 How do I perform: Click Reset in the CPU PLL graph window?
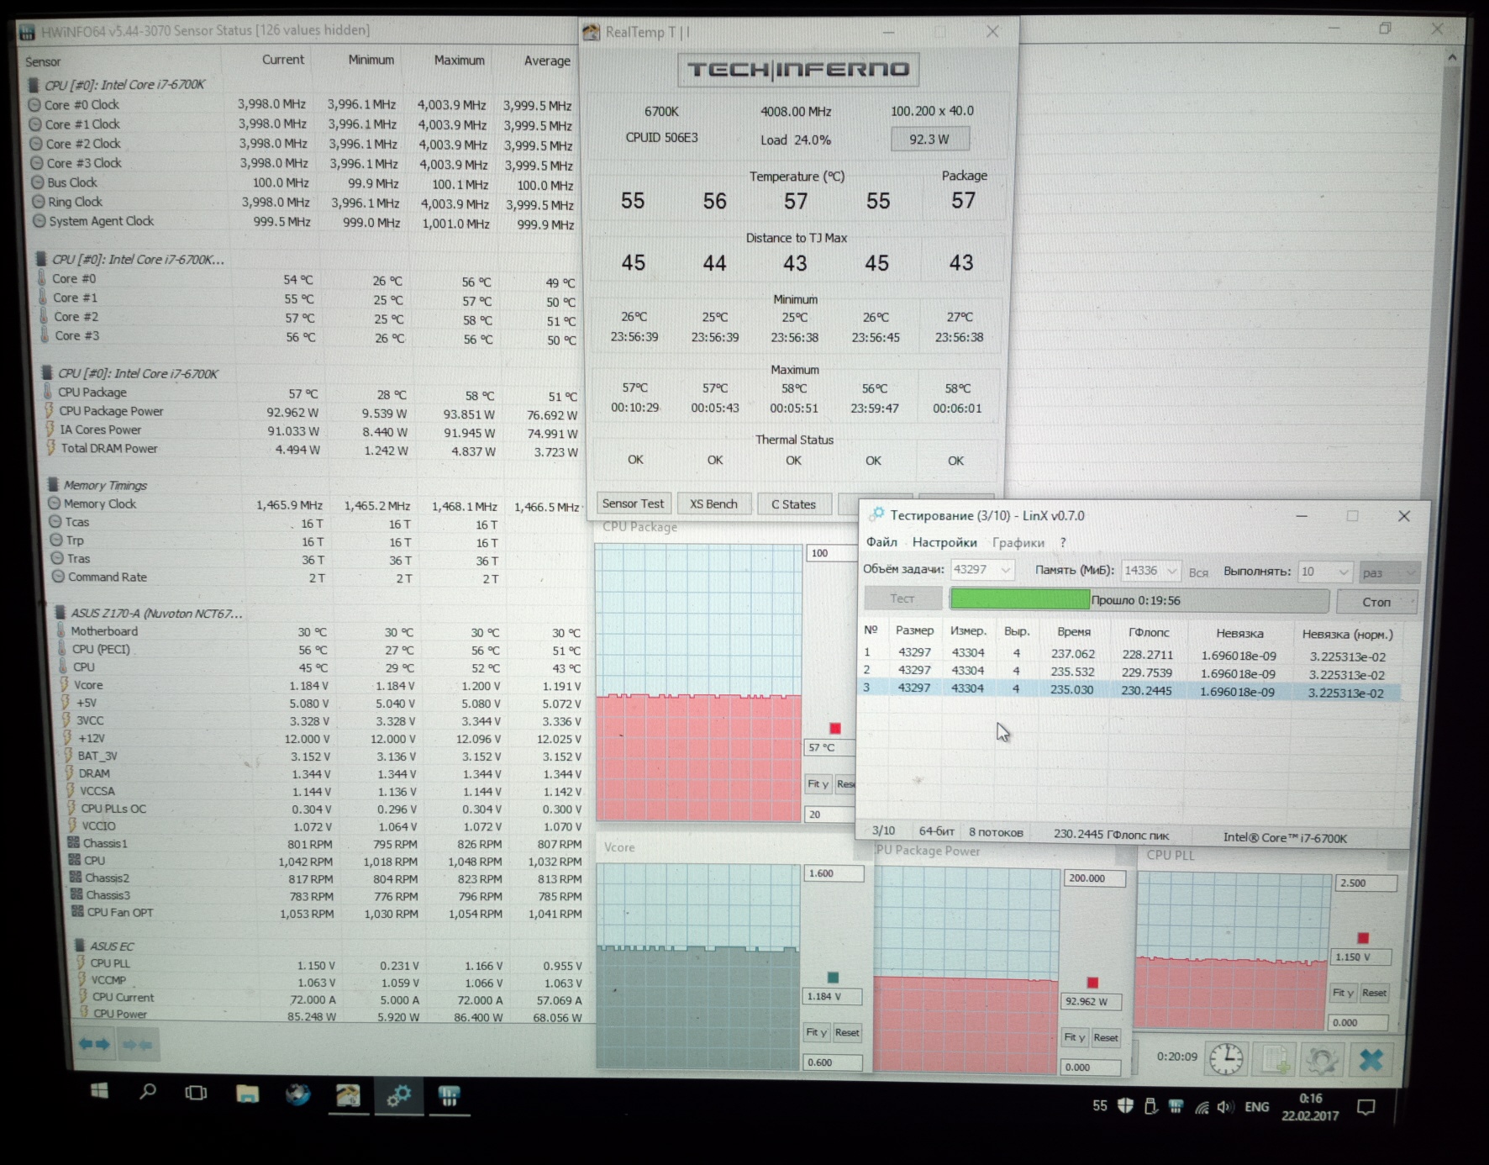pos(1374,993)
